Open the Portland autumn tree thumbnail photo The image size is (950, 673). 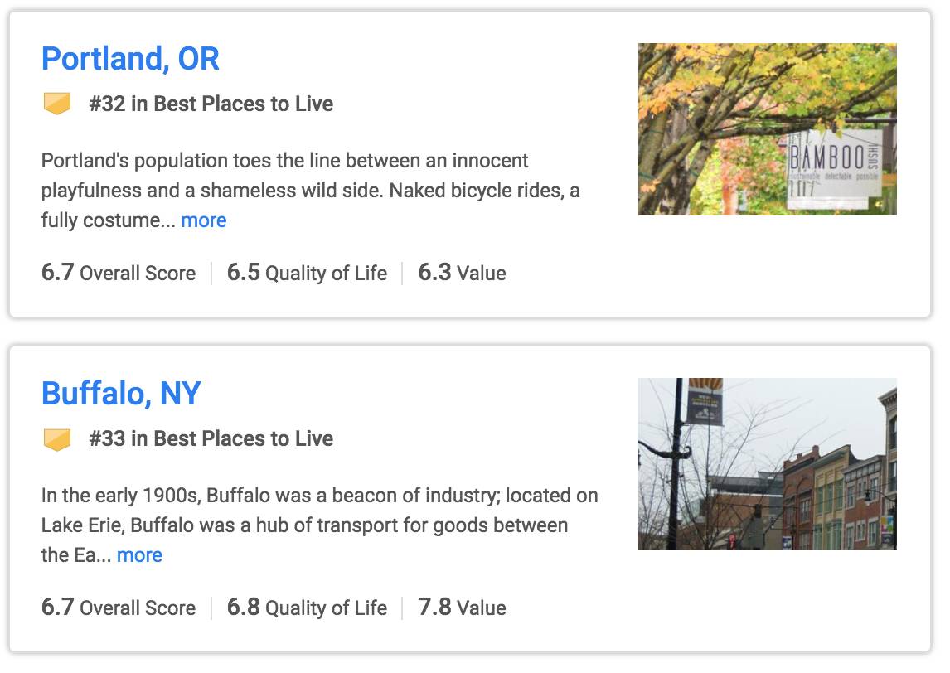pyautogui.click(x=767, y=129)
